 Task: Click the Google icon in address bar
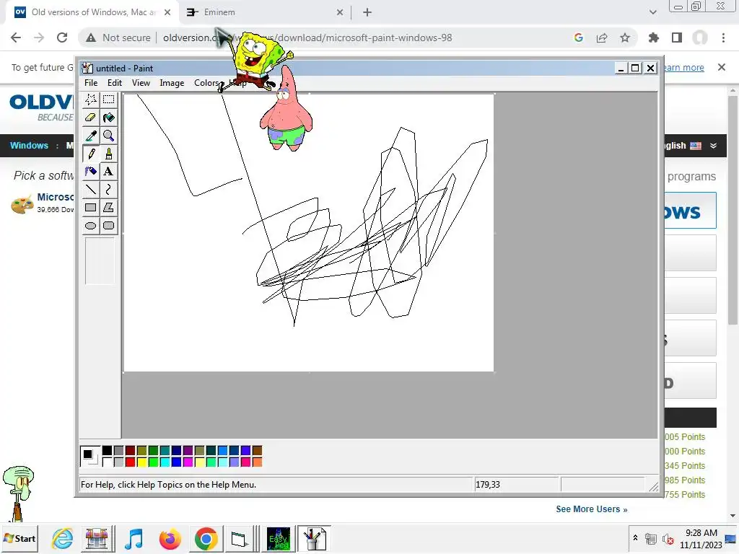point(579,38)
